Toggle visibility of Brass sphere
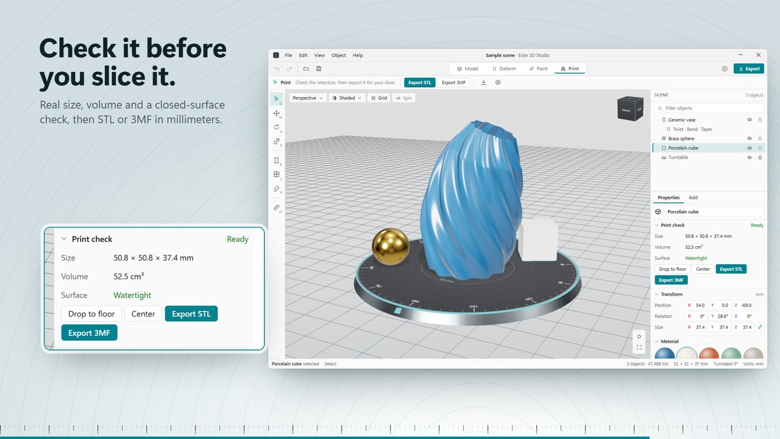The width and height of the screenshot is (780, 439). click(750, 138)
